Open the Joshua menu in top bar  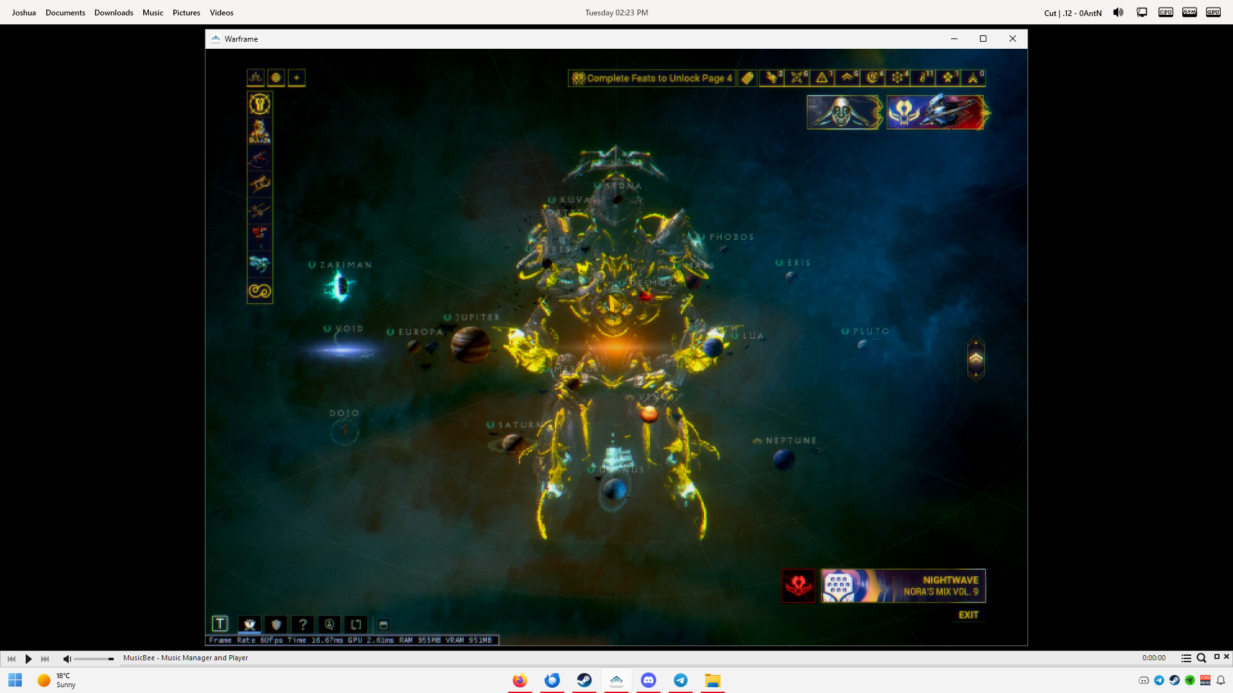tap(24, 12)
